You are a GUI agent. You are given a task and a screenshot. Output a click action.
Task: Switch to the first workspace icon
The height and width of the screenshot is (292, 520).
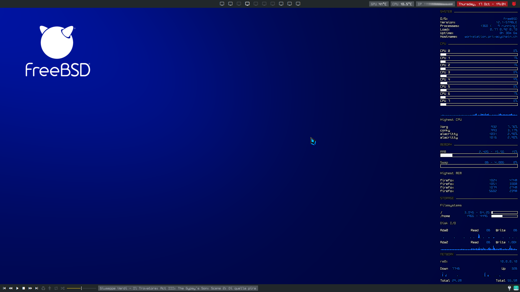click(222, 4)
